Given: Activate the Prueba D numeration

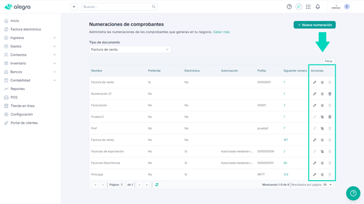Looking at the screenshot, I should click(322, 117).
